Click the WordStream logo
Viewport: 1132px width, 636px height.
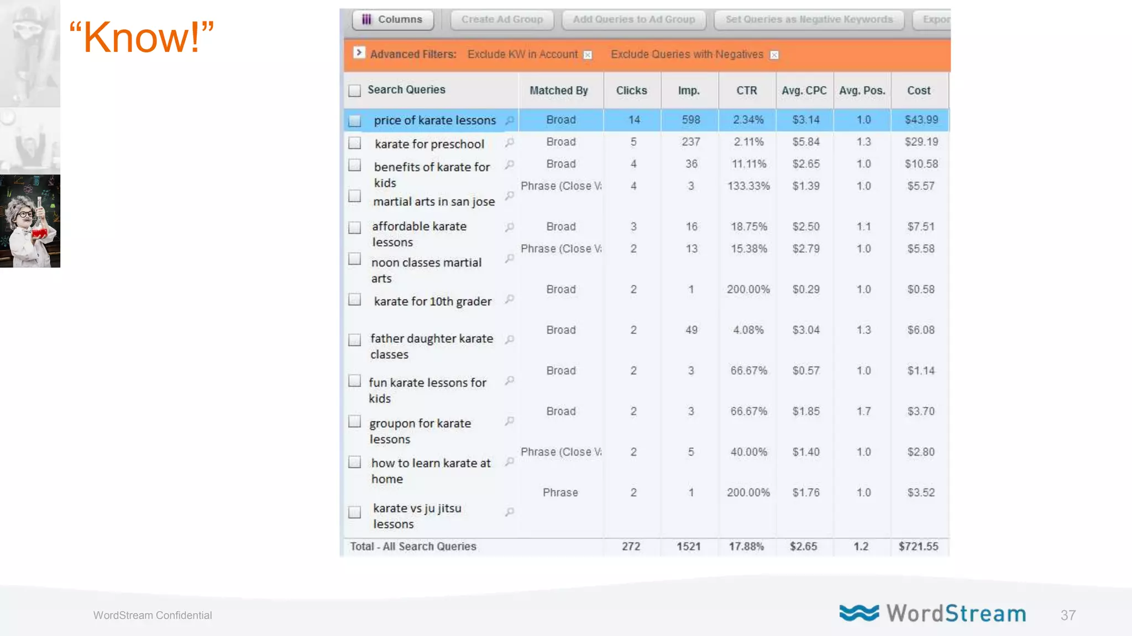click(x=932, y=613)
